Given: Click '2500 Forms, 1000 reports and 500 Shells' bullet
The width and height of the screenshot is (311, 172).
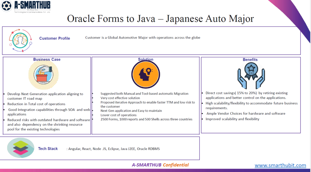Looking at the screenshot, I should coord(146,119).
